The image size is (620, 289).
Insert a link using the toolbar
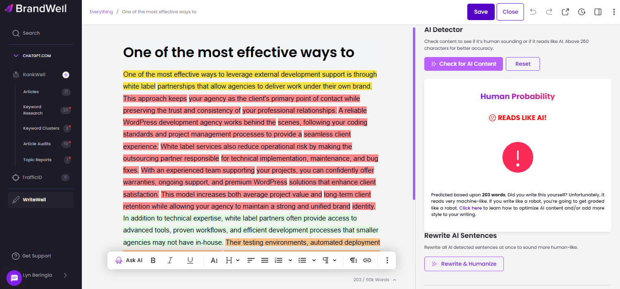[367, 260]
